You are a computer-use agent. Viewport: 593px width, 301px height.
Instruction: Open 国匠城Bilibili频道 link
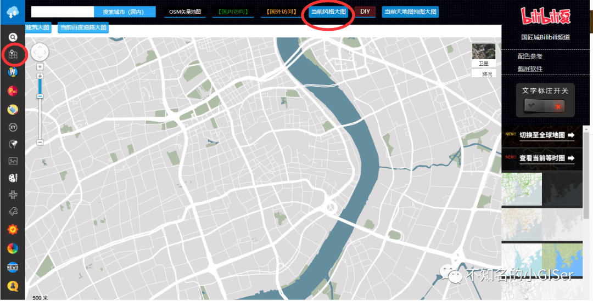point(545,37)
